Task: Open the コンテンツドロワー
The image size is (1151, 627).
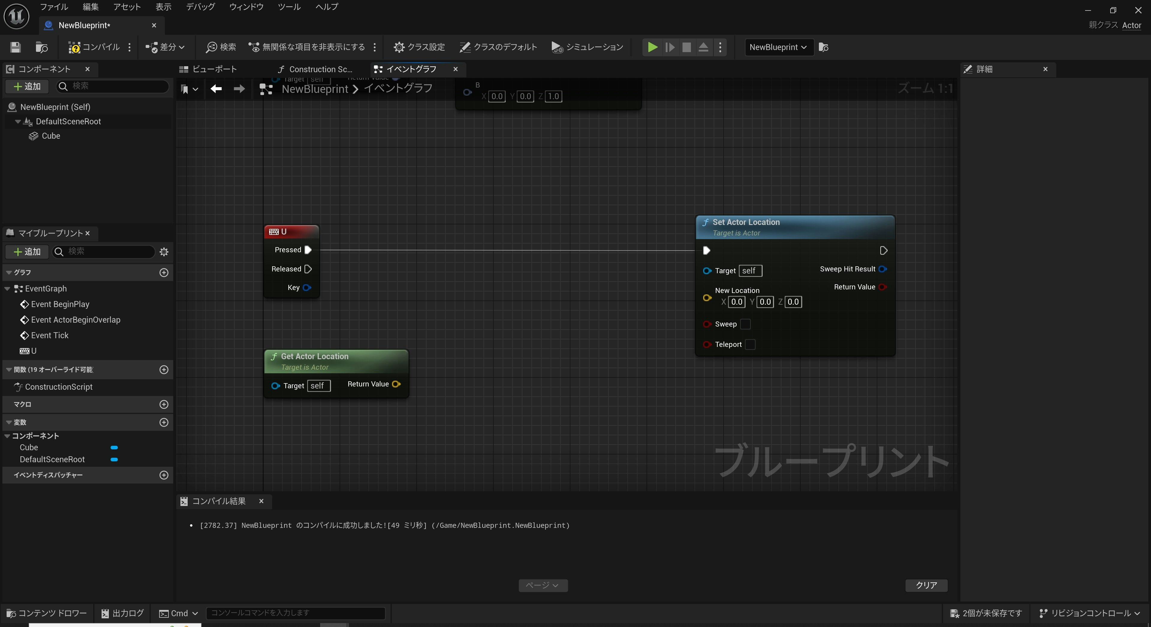Action: 46,613
